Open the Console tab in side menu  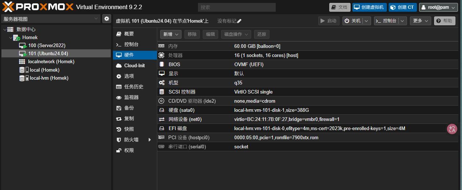[x=135, y=45]
